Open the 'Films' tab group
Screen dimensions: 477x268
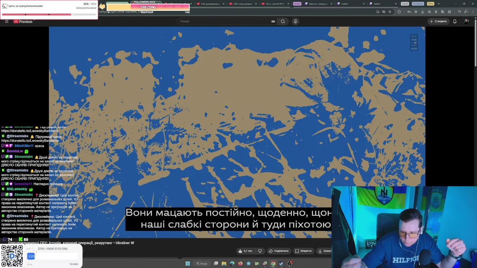coord(430,4)
